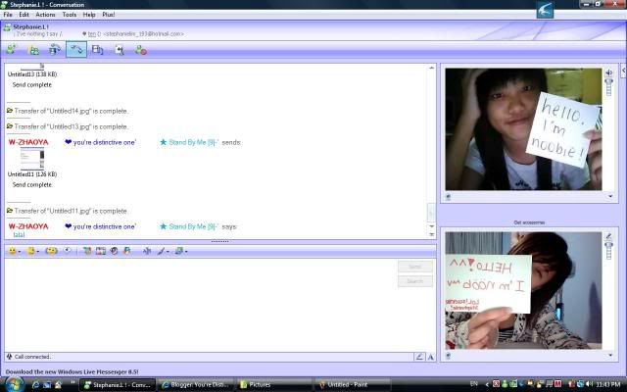Screen dimensions: 627x392
Task: Click the Plus! round dark tool icon
Action: (114, 251)
